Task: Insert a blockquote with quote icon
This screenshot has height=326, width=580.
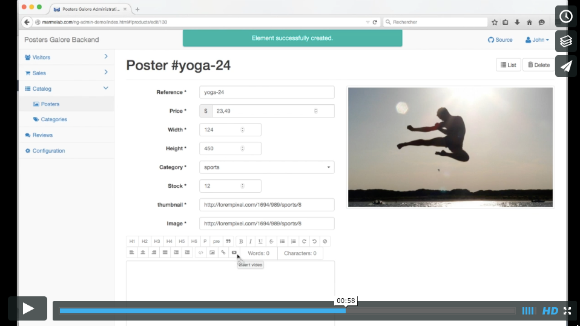Action: (228, 241)
